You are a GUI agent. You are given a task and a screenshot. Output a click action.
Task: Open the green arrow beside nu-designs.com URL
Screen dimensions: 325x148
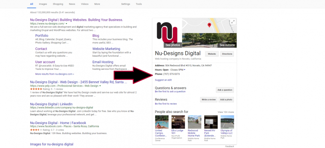66,24
